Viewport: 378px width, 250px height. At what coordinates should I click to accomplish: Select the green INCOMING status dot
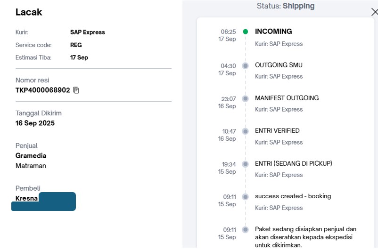coord(246,32)
